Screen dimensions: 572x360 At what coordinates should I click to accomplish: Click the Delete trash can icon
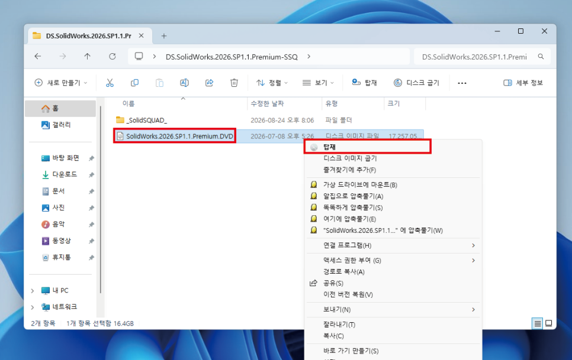click(x=234, y=83)
